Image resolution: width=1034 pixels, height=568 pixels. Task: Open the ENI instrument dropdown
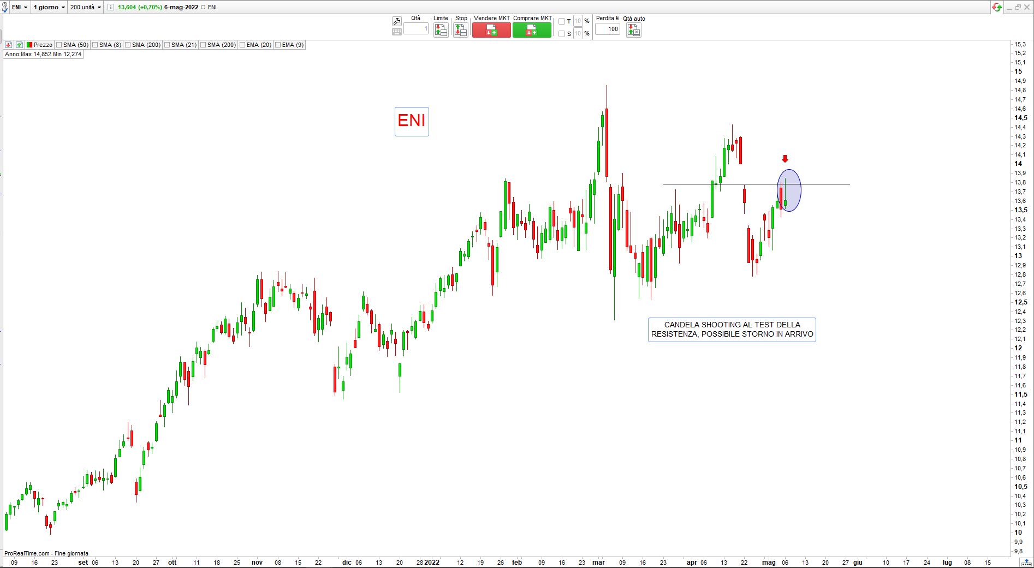tap(20, 7)
